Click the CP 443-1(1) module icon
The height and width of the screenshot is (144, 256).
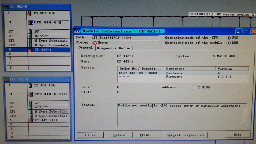pos(31,120)
